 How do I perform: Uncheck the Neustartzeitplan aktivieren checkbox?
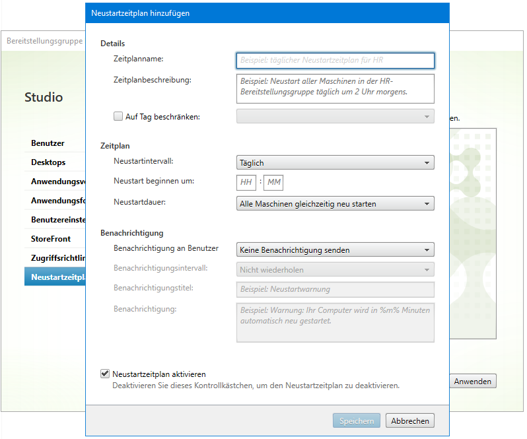coord(105,374)
